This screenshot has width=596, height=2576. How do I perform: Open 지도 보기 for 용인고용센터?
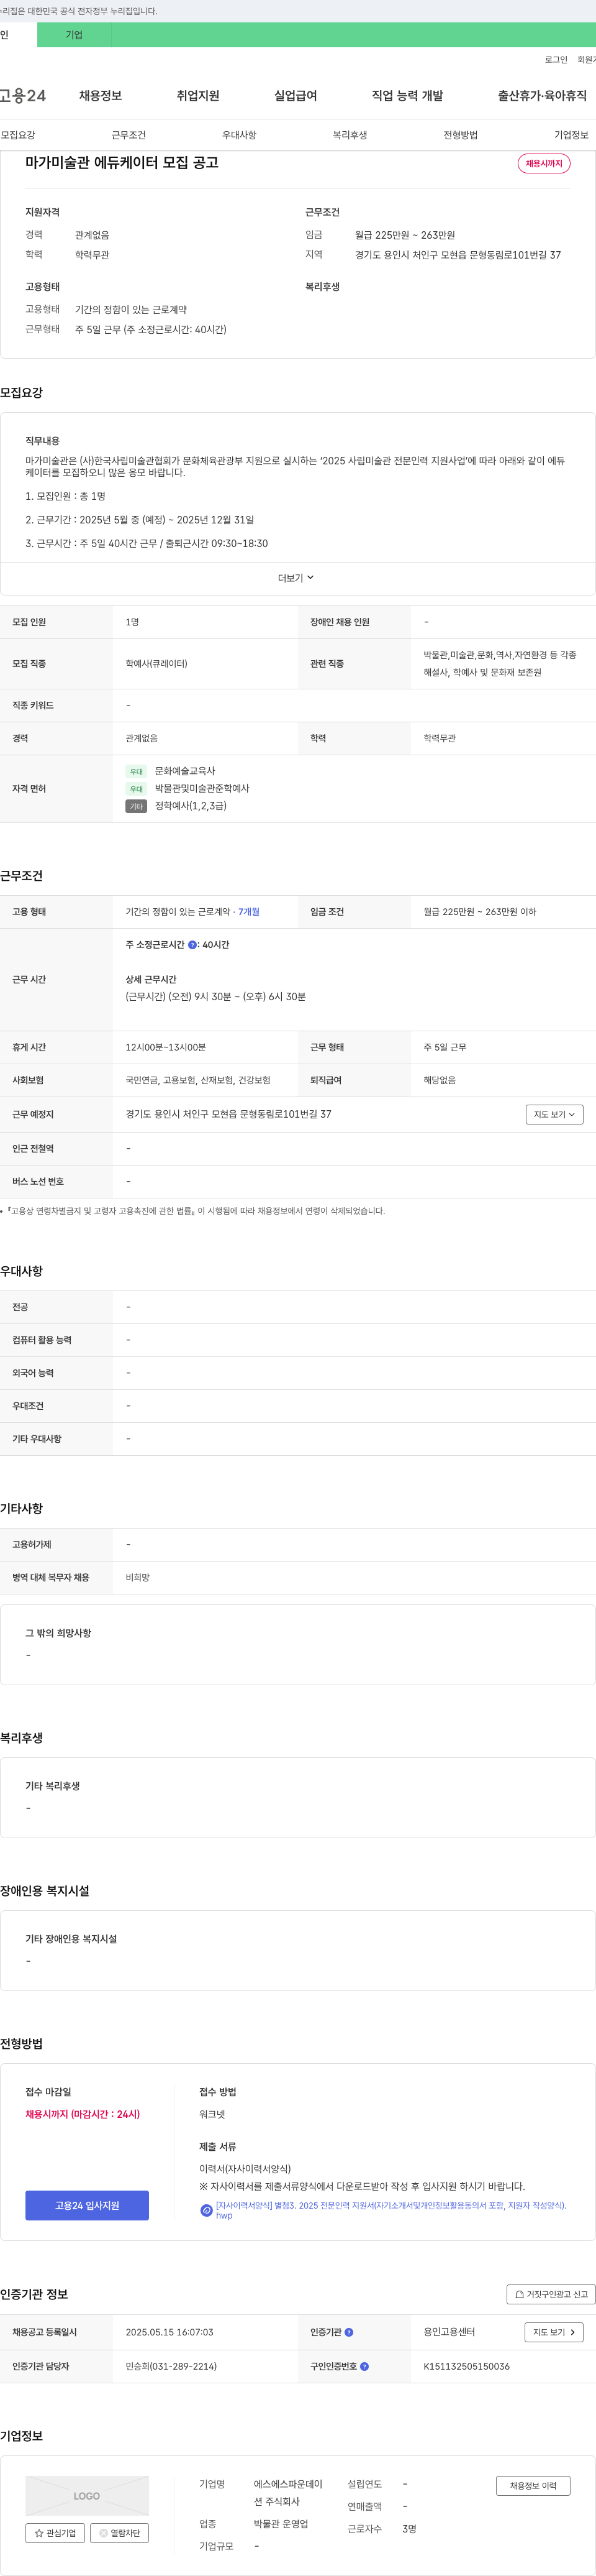pyautogui.click(x=554, y=2332)
